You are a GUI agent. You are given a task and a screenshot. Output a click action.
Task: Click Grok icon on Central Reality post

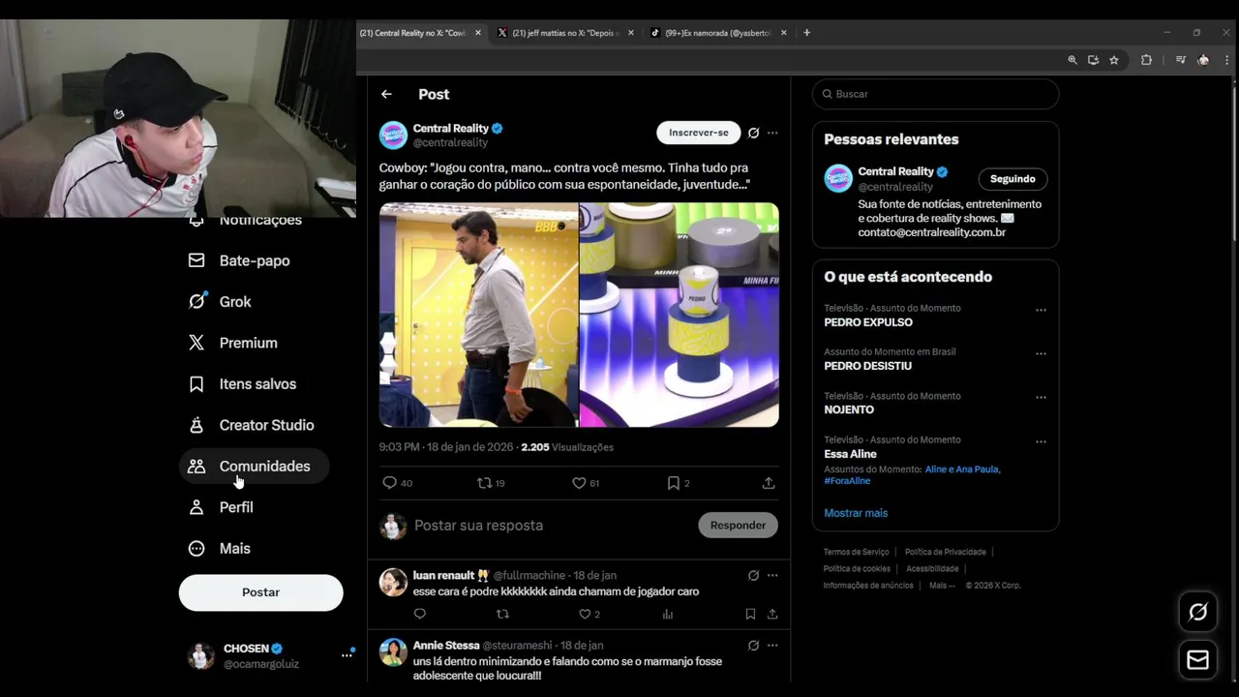pyautogui.click(x=753, y=133)
